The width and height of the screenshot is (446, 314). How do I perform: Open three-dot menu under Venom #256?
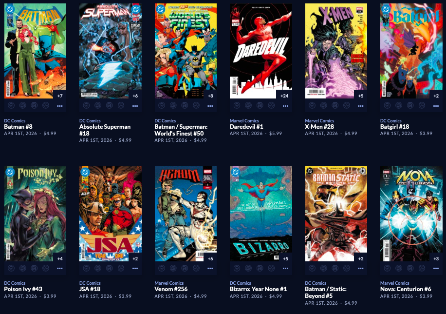tap(210, 268)
